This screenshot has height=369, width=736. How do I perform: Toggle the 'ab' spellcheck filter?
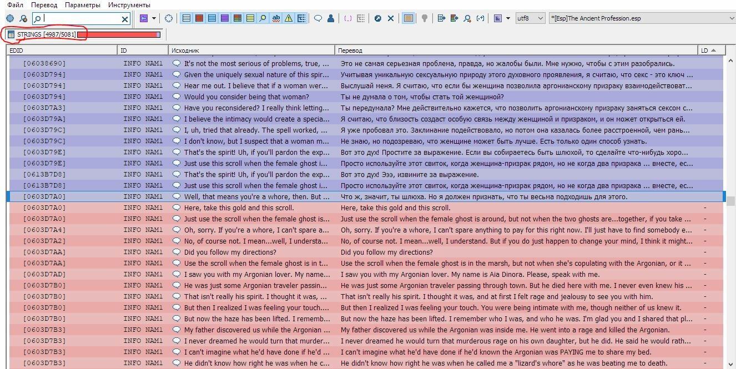[276, 18]
